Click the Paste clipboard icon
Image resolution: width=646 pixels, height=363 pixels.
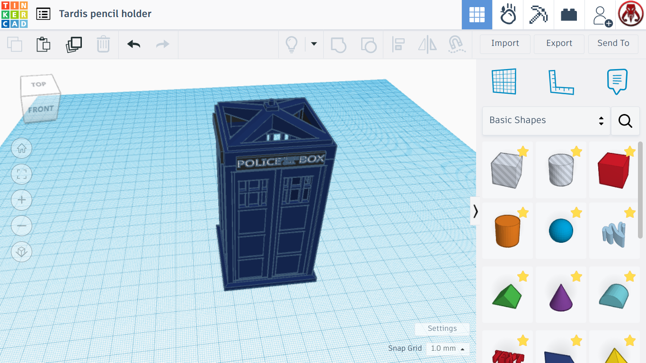point(44,44)
